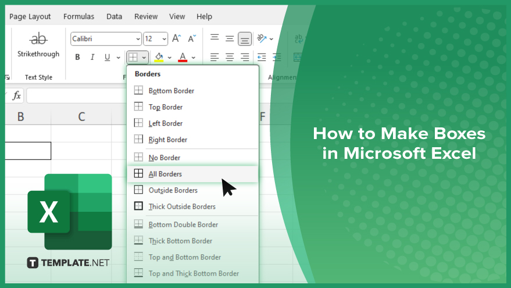Open the Page Layout tab
Image resolution: width=511 pixels, height=288 pixels.
(30, 16)
